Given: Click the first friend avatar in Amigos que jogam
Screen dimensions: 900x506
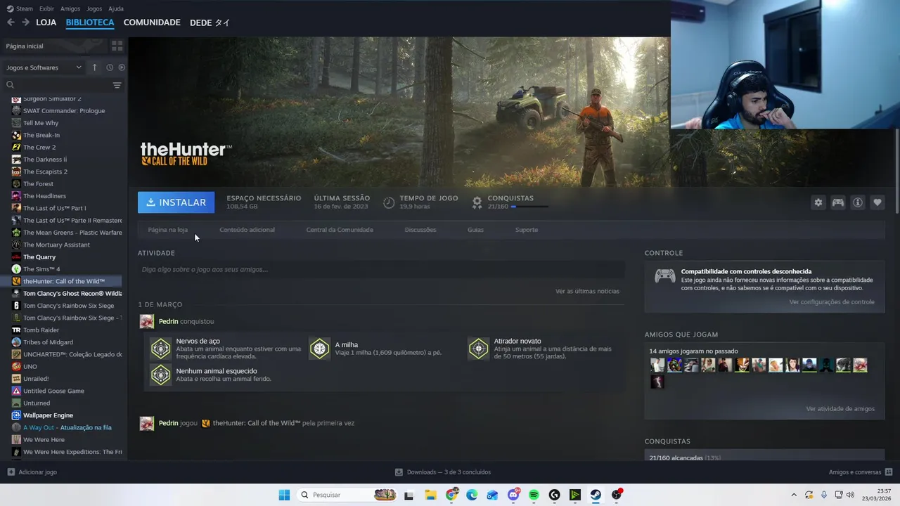Looking at the screenshot, I should pyautogui.click(x=657, y=365).
